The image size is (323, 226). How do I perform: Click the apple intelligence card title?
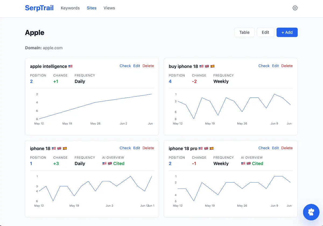pyautogui.click(x=48, y=66)
